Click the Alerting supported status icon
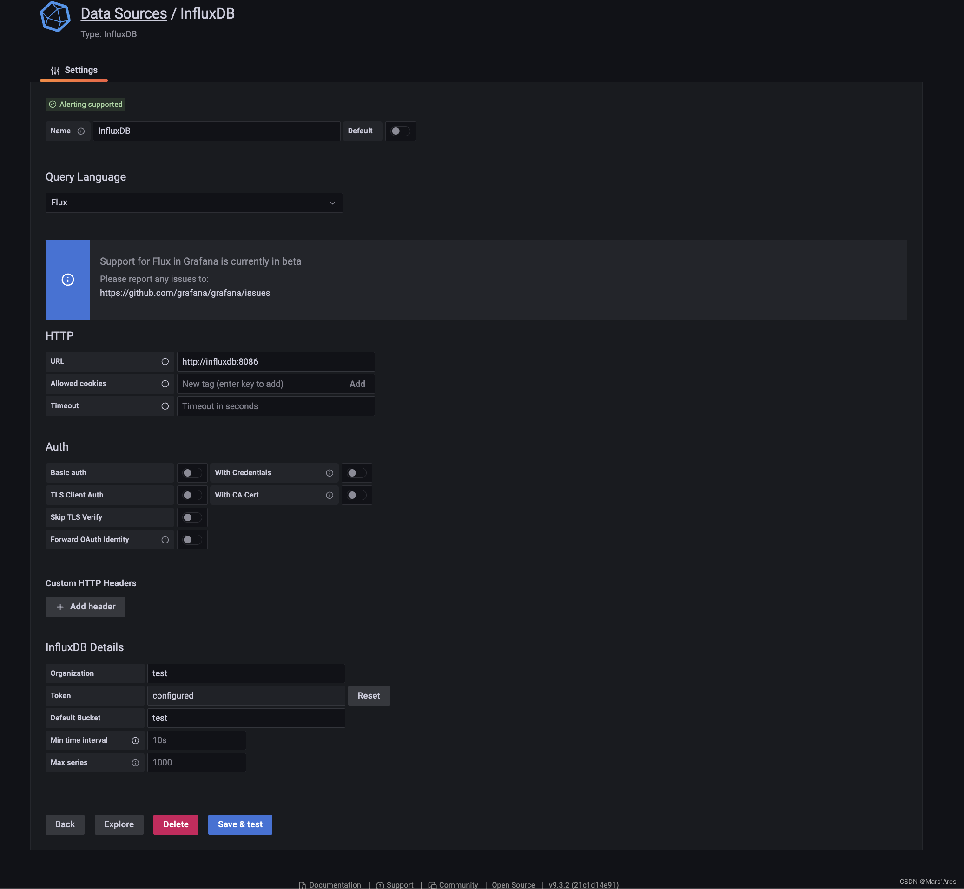 [x=53, y=105]
